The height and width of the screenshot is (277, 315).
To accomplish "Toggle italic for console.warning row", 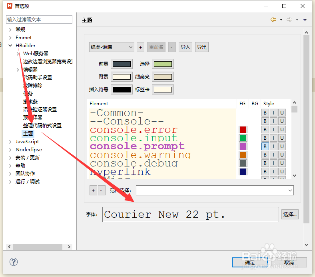I will tap(273, 155).
